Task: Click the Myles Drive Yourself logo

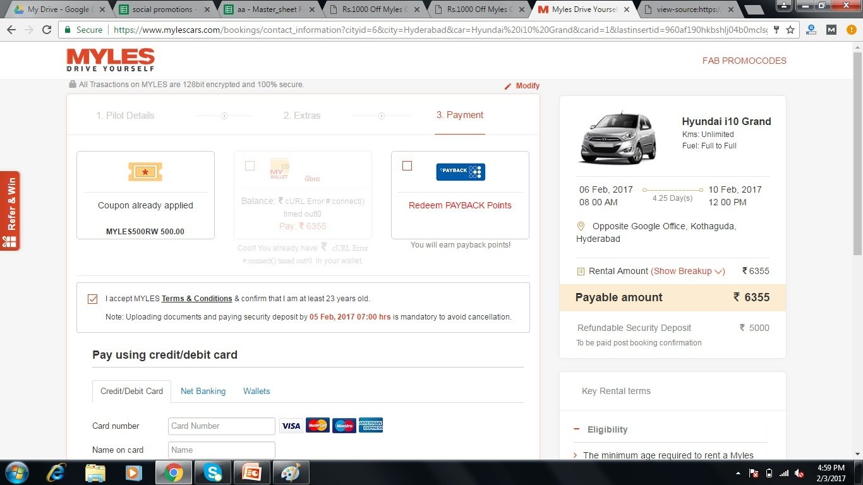Action: [111, 60]
